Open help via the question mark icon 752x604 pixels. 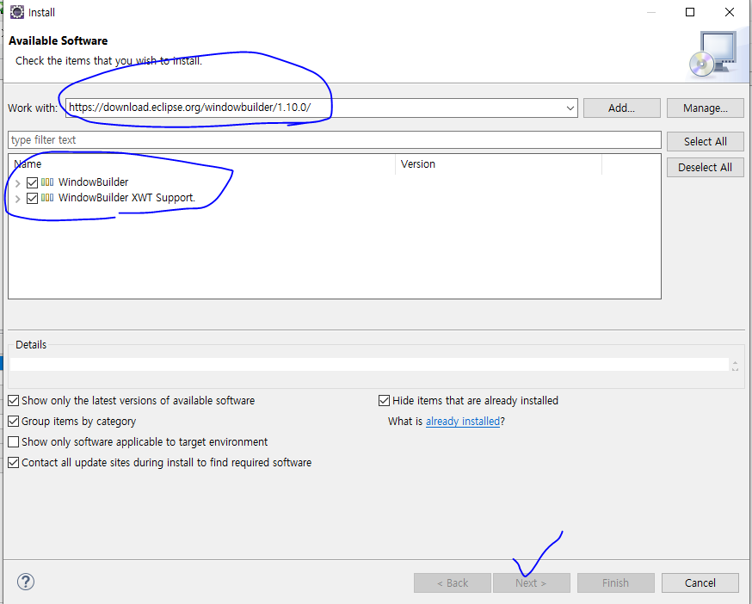click(26, 582)
